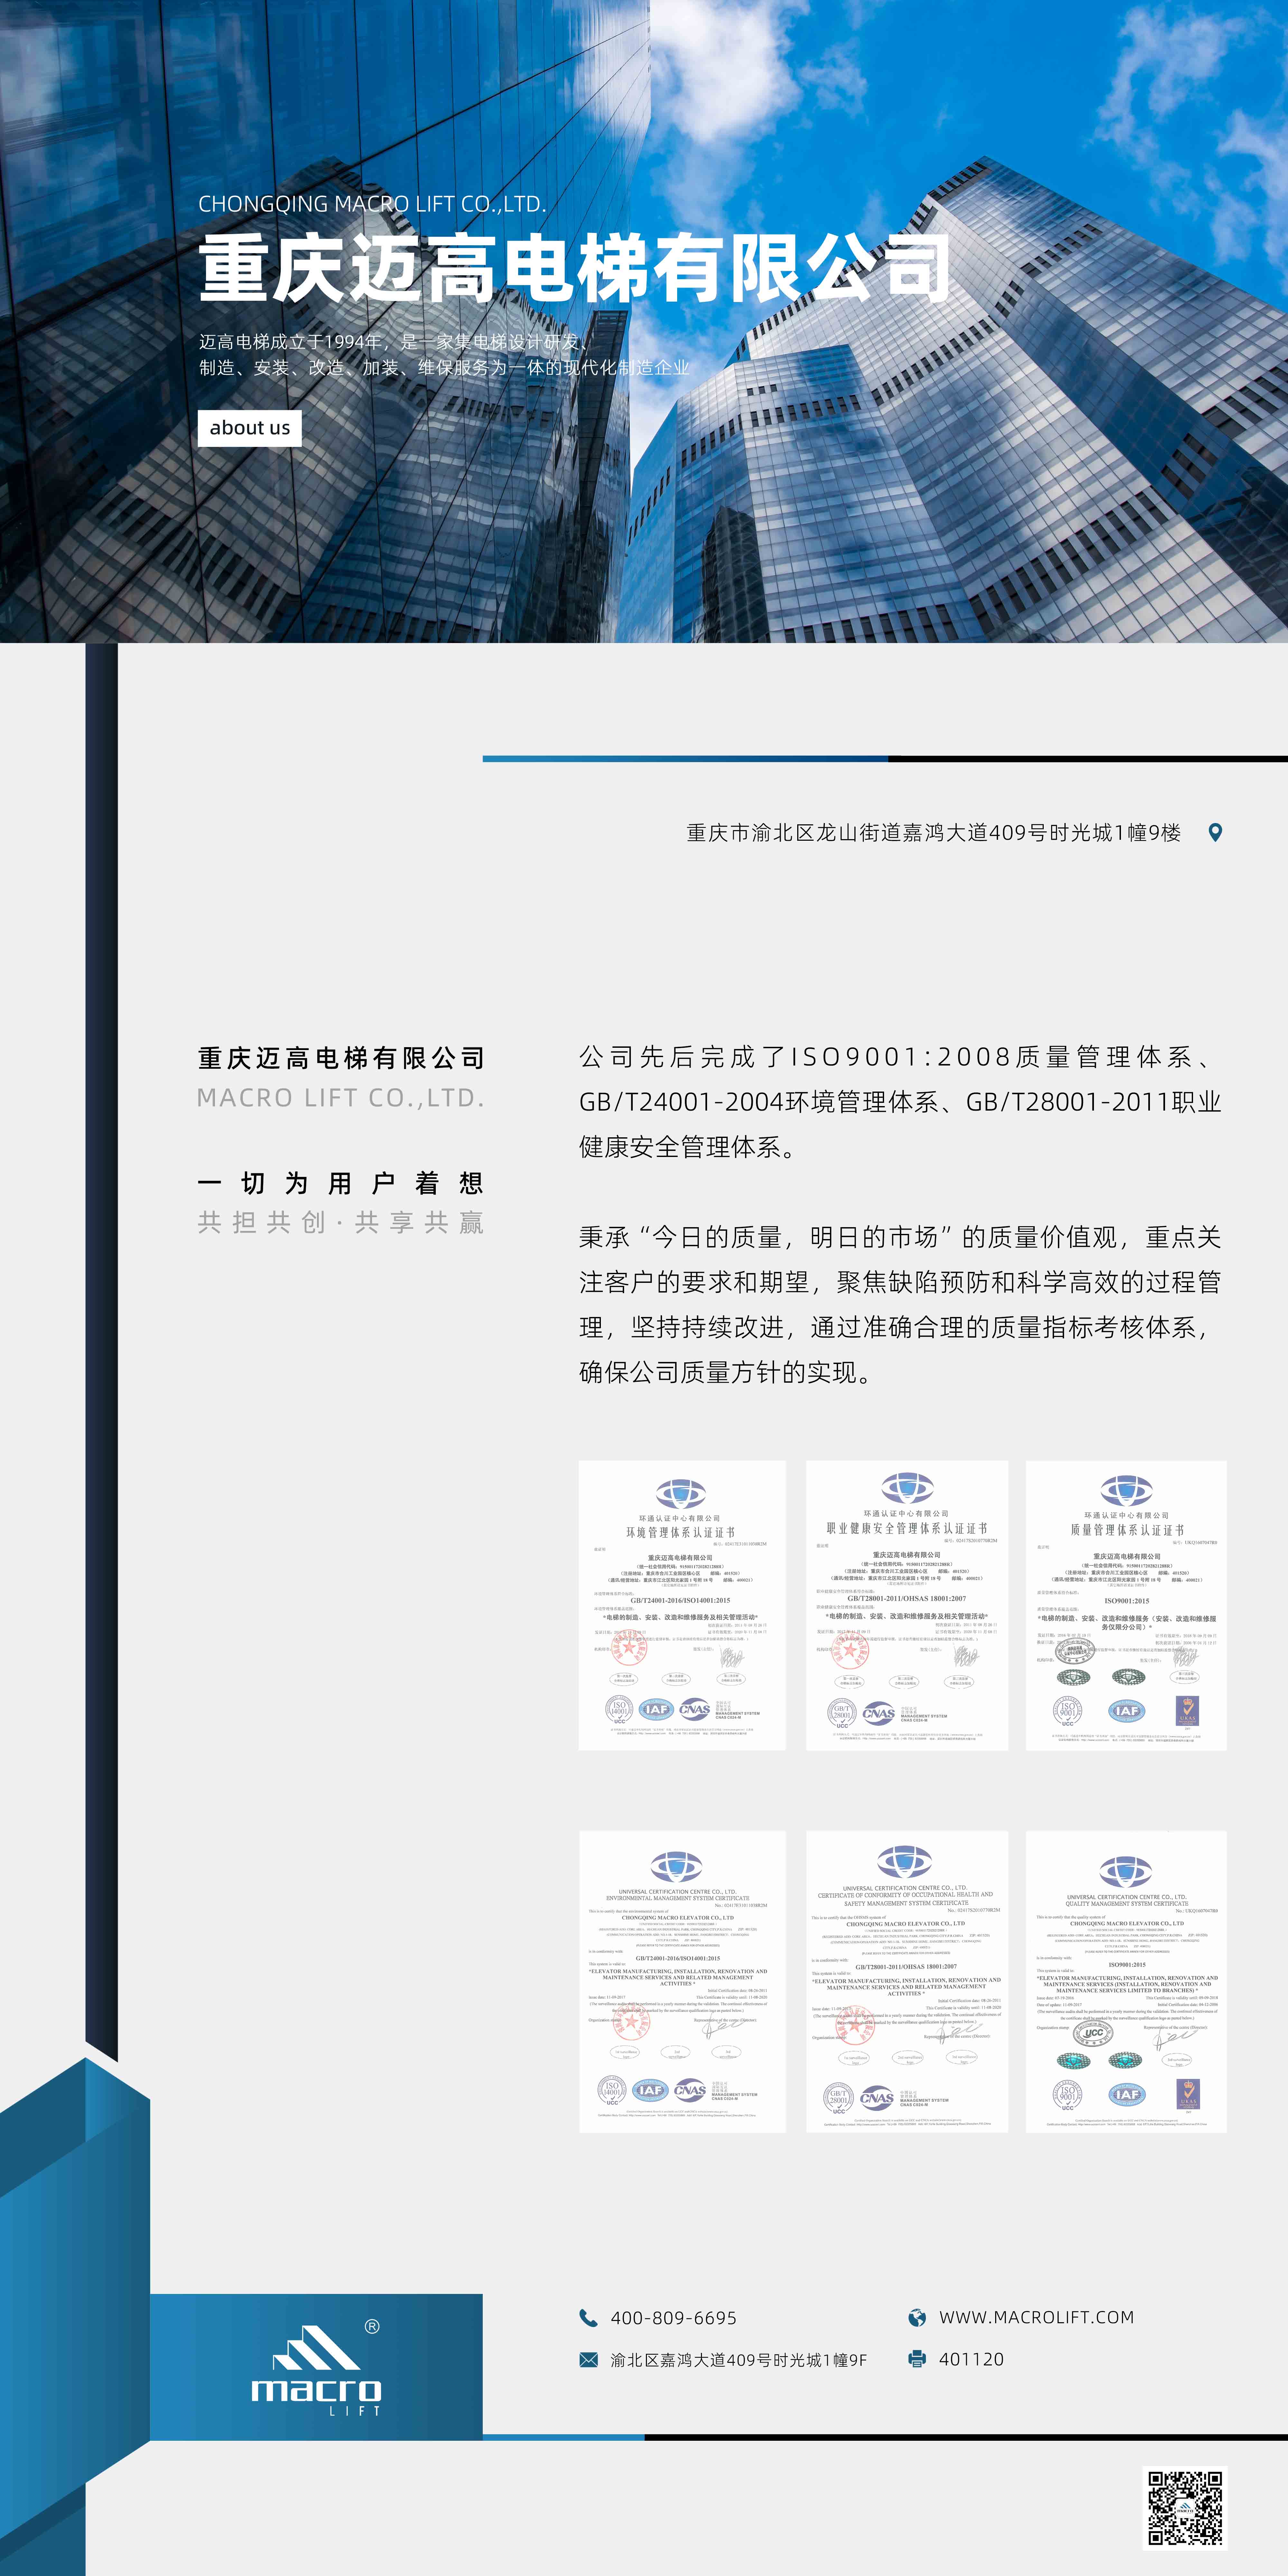
Task: Open the 质量管理体系认证证书 certificate image
Action: click(1126, 1605)
